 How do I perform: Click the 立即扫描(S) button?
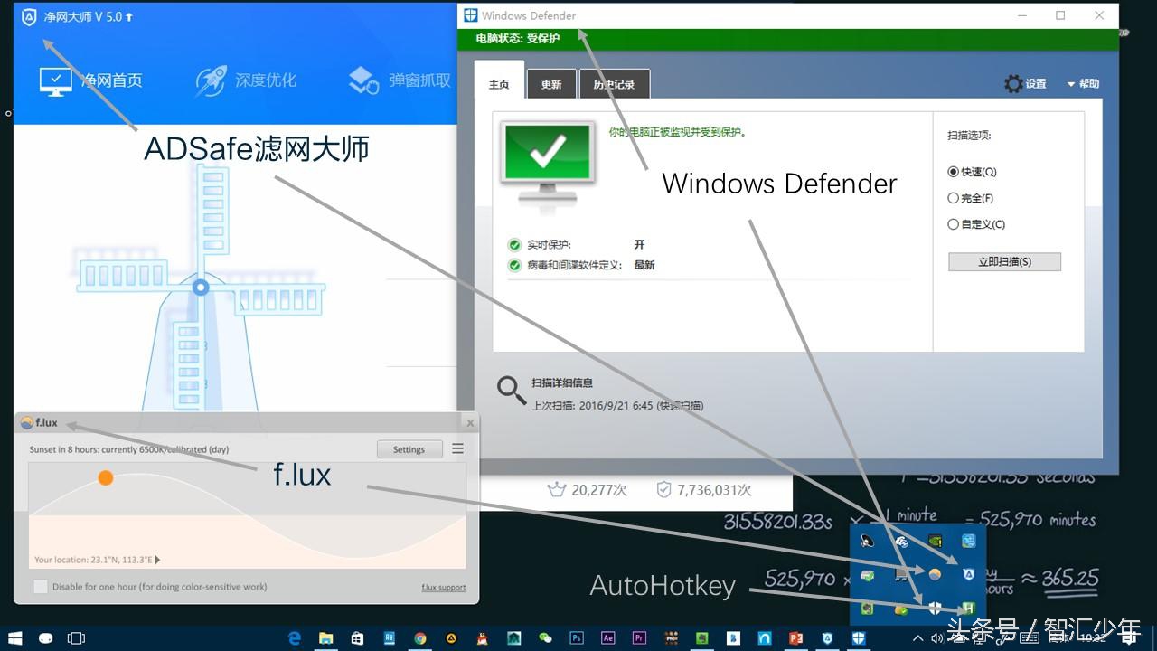click(x=1004, y=261)
